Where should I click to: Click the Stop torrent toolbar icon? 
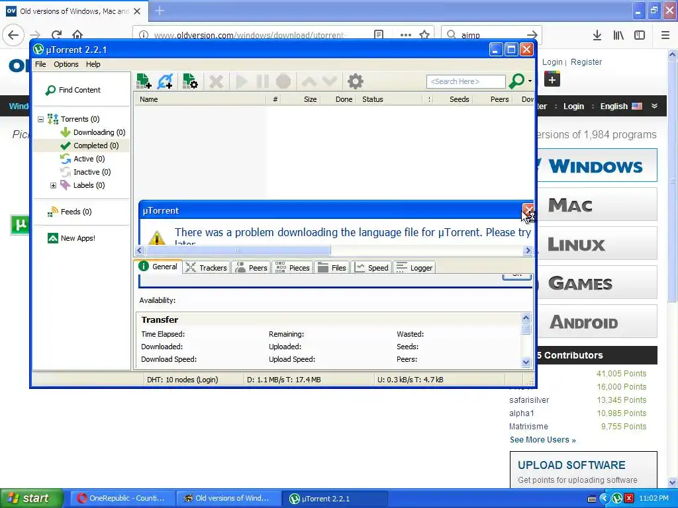(283, 81)
